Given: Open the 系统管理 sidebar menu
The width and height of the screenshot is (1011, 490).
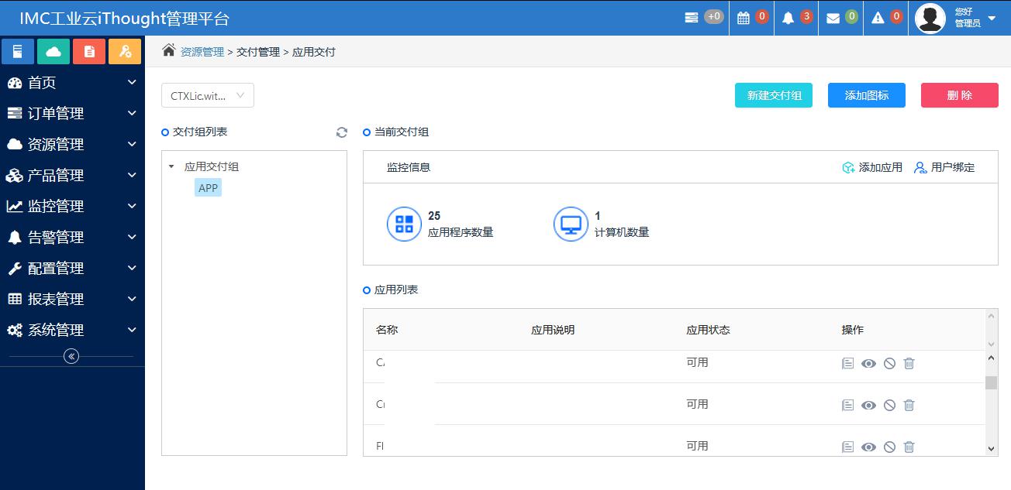Looking at the screenshot, I should (x=72, y=331).
